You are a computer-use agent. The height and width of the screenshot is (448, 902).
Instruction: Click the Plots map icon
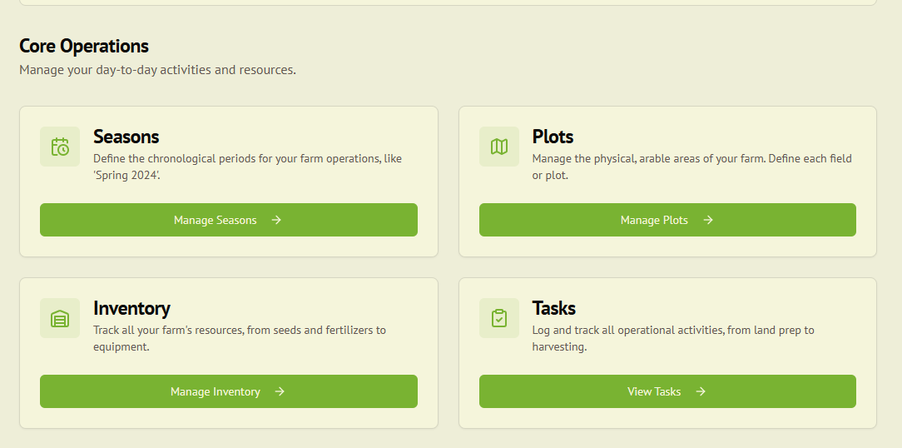(499, 147)
